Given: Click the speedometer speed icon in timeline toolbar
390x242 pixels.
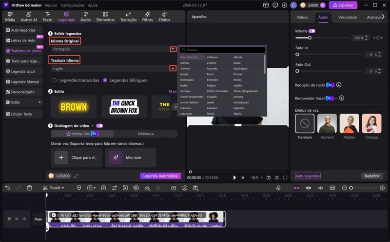Looking at the screenshot, I should point(103,188).
